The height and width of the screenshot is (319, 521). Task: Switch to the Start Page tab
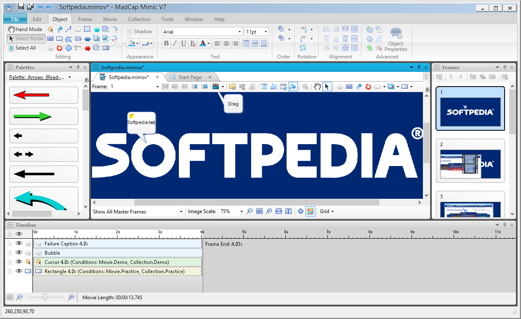coord(190,77)
